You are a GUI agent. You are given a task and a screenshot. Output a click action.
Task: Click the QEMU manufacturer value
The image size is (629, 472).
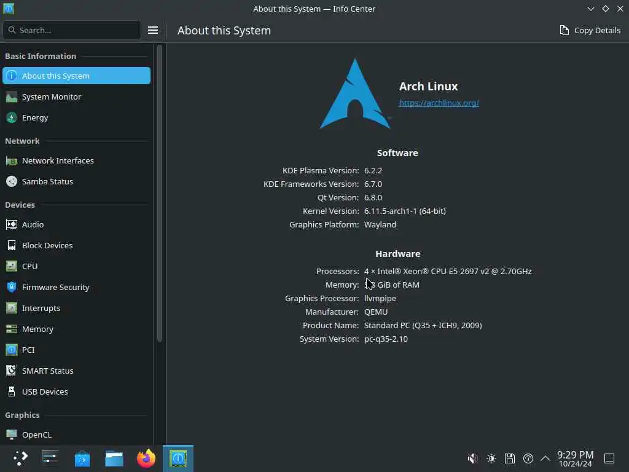pyautogui.click(x=376, y=312)
